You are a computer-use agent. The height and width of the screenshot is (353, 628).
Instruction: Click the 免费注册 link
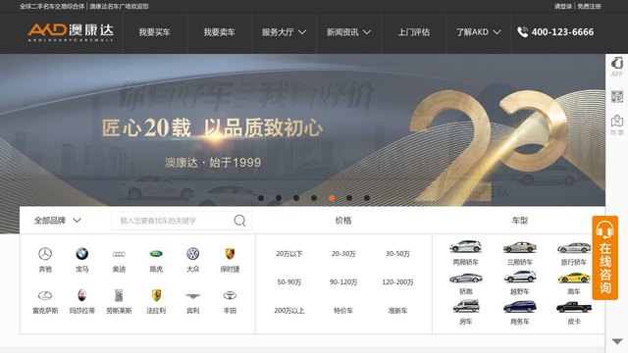pos(589,7)
